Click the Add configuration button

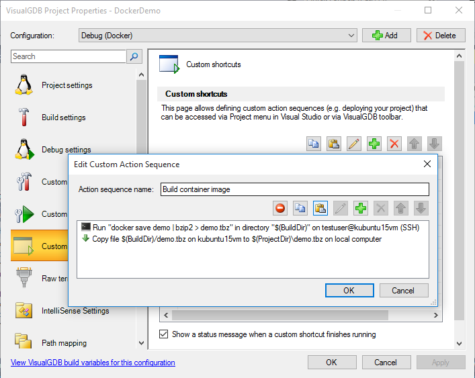tap(386, 36)
